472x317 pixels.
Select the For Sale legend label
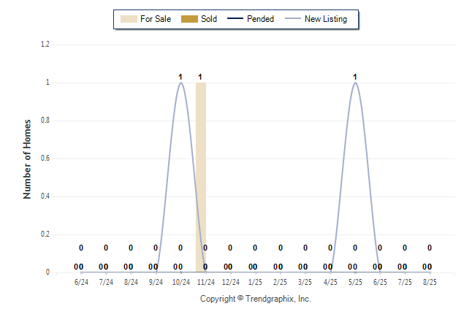click(156, 19)
